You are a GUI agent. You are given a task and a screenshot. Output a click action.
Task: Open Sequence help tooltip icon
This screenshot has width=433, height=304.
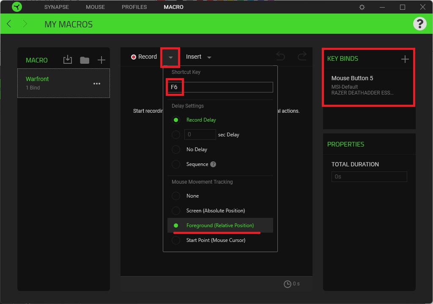213,164
